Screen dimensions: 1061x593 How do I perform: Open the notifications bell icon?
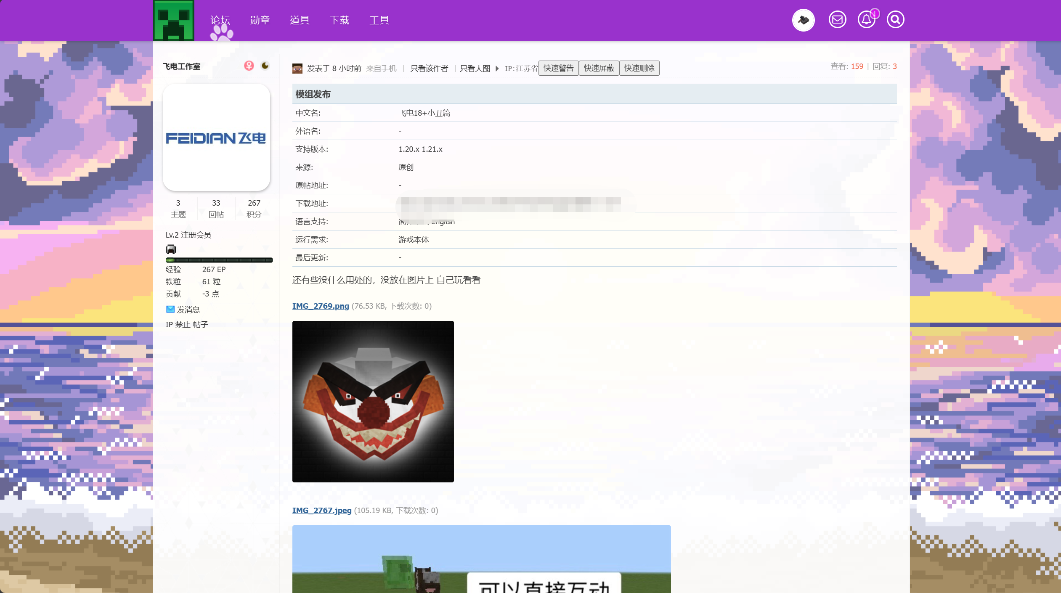pos(866,19)
